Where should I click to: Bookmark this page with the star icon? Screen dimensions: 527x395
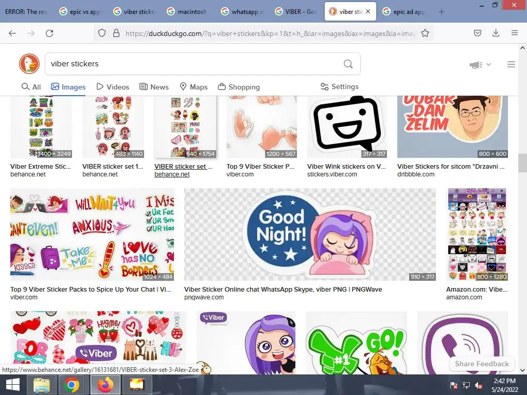[x=425, y=33]
